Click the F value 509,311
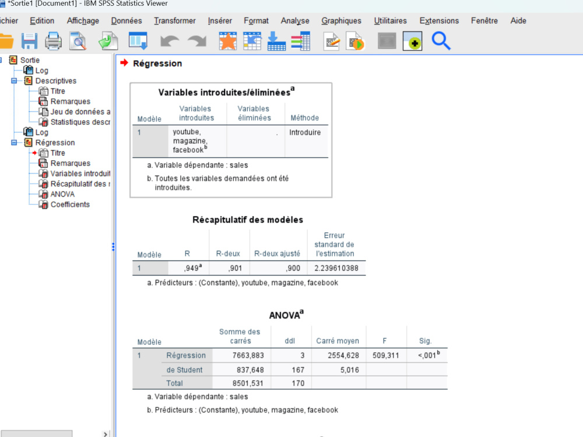 click(385, 355)
